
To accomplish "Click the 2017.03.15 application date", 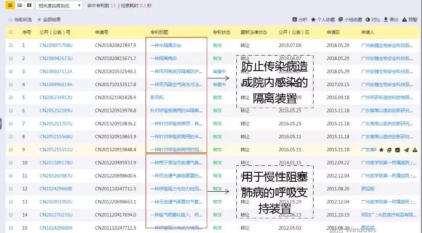I will pos(338,84).
